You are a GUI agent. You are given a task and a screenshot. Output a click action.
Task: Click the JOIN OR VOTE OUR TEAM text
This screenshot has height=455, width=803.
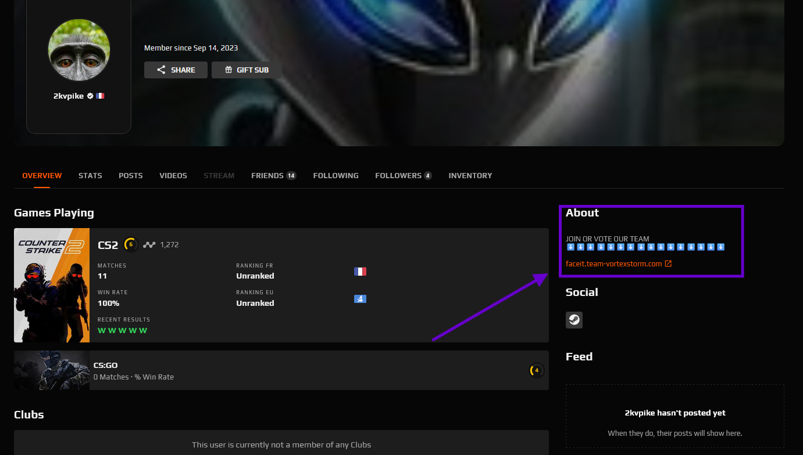pos(608,239)
